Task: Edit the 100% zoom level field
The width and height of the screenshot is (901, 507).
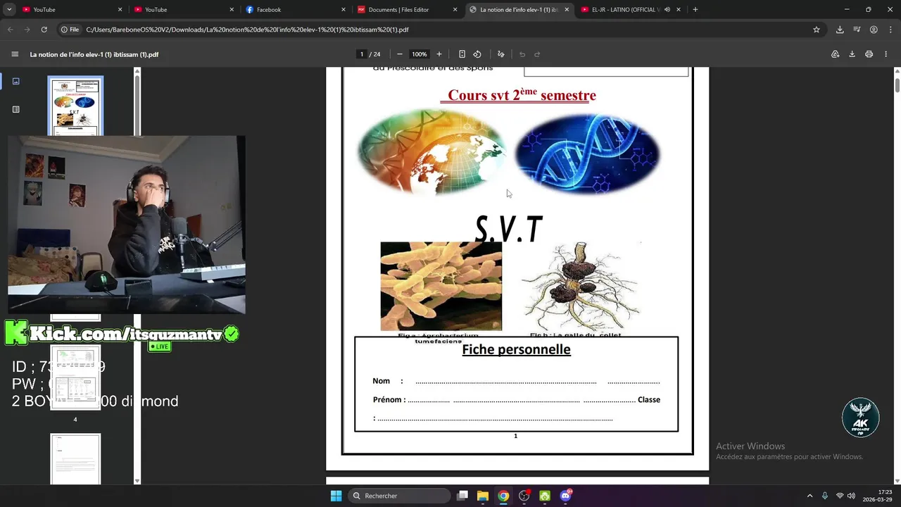Action: point(420,54)
